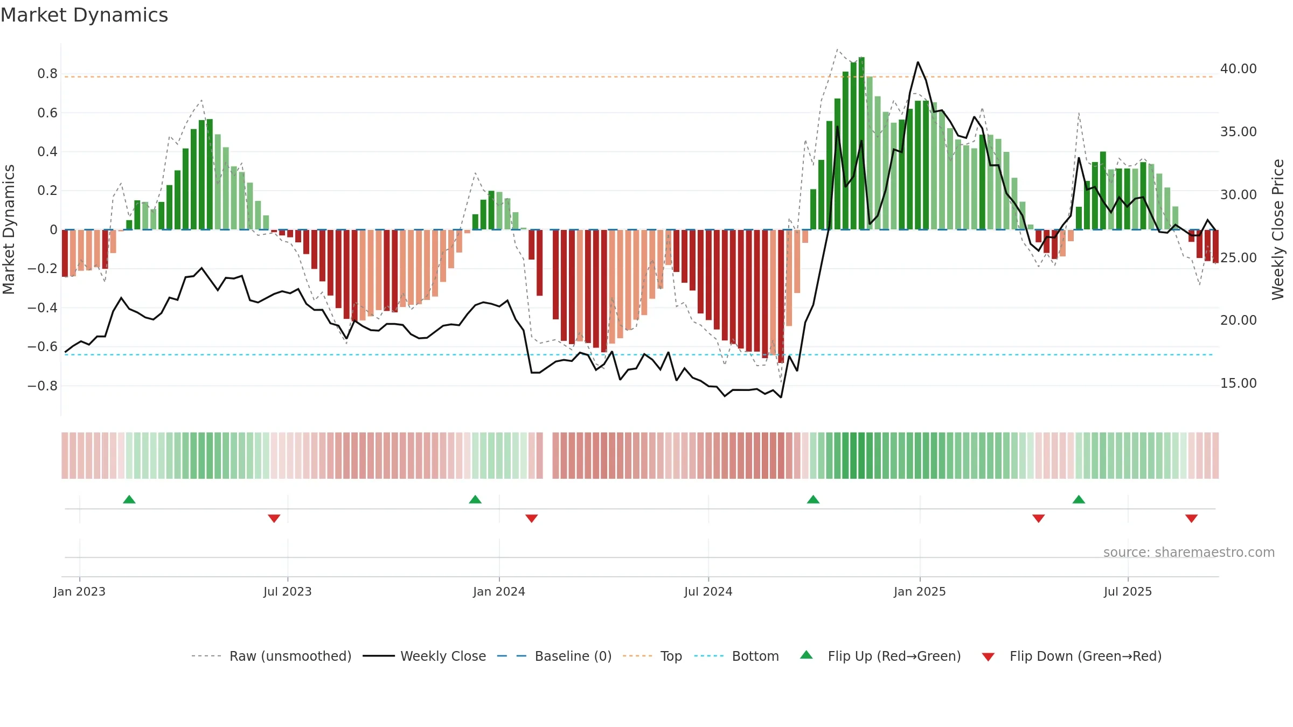Image resolution: width=1293 pixels, height=727 pixels.
Task: Click the 40.00 price axis label
Action: [x=1239, y=69]
